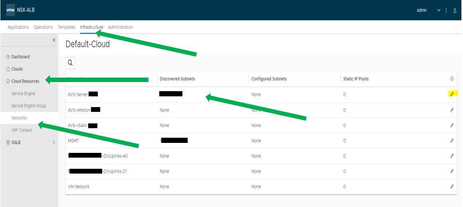Image resolution: width=463 pixels, height=207 pixels.
Task: Switch to the Operations tab
Action: pyautogui.click(x=43, y=27)
